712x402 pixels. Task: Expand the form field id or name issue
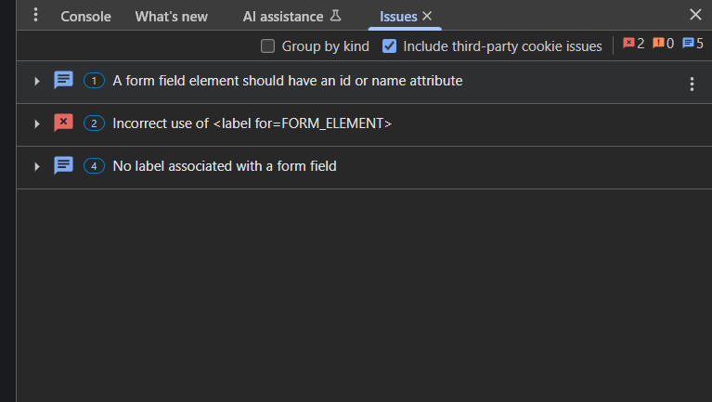[37, 82]
